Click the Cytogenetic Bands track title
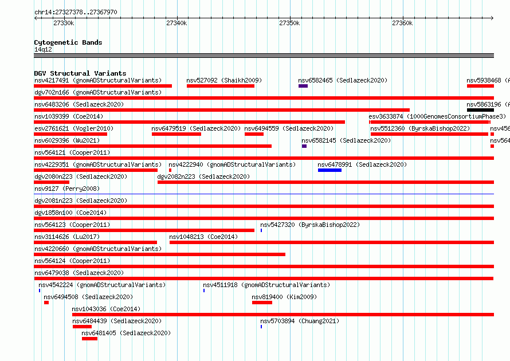The image size is (510, 361). click(x=68, y=42)
